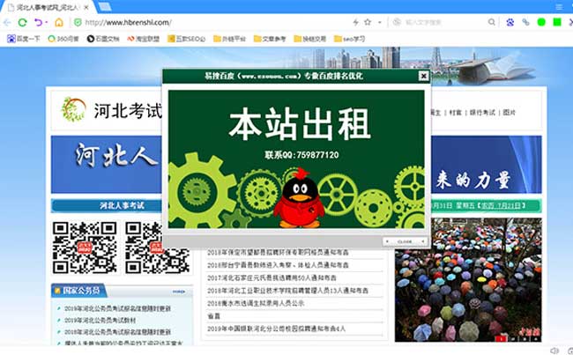Open the 2018衡水市选调生 notice
Image resolution: width=573 pixels, height=355 pixels.
click(x=256, y=303)
